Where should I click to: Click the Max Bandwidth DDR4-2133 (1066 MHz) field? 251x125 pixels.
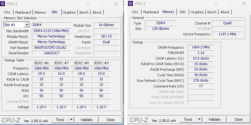click(x=51, y=31)
